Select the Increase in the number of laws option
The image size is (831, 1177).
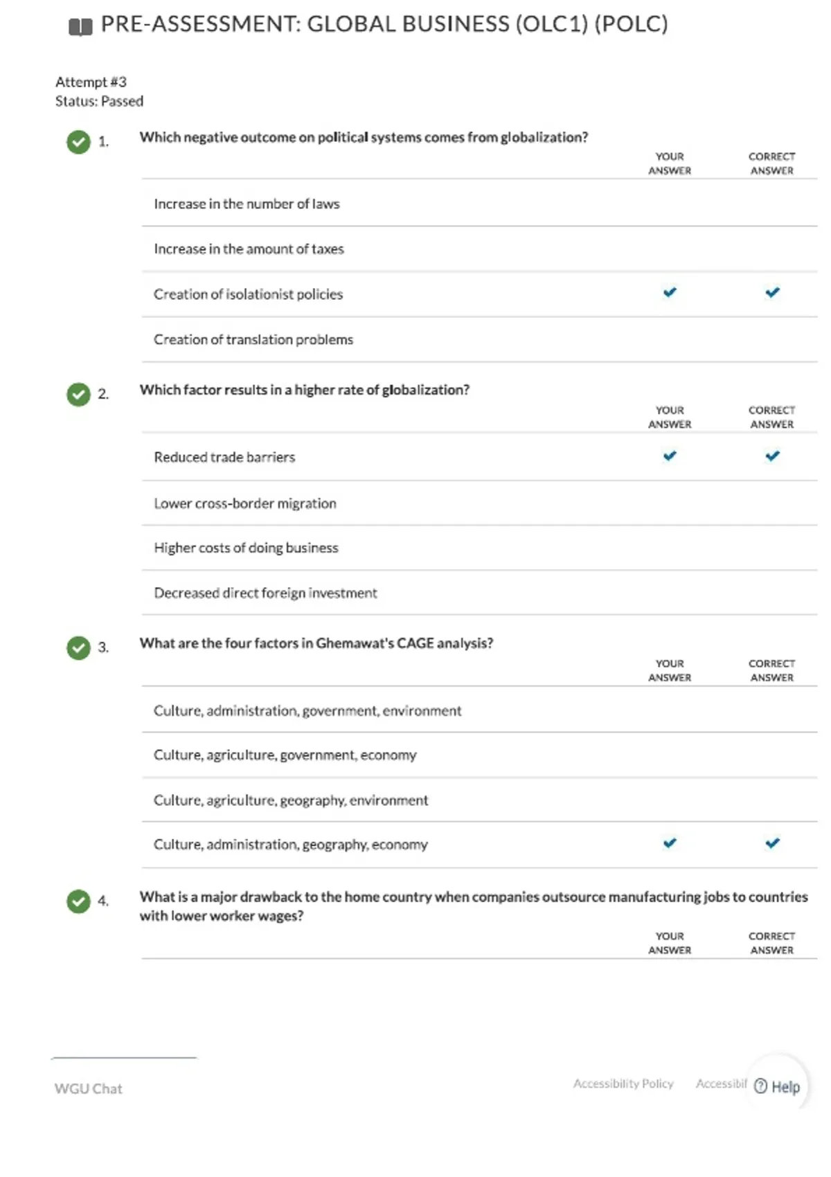479,204
